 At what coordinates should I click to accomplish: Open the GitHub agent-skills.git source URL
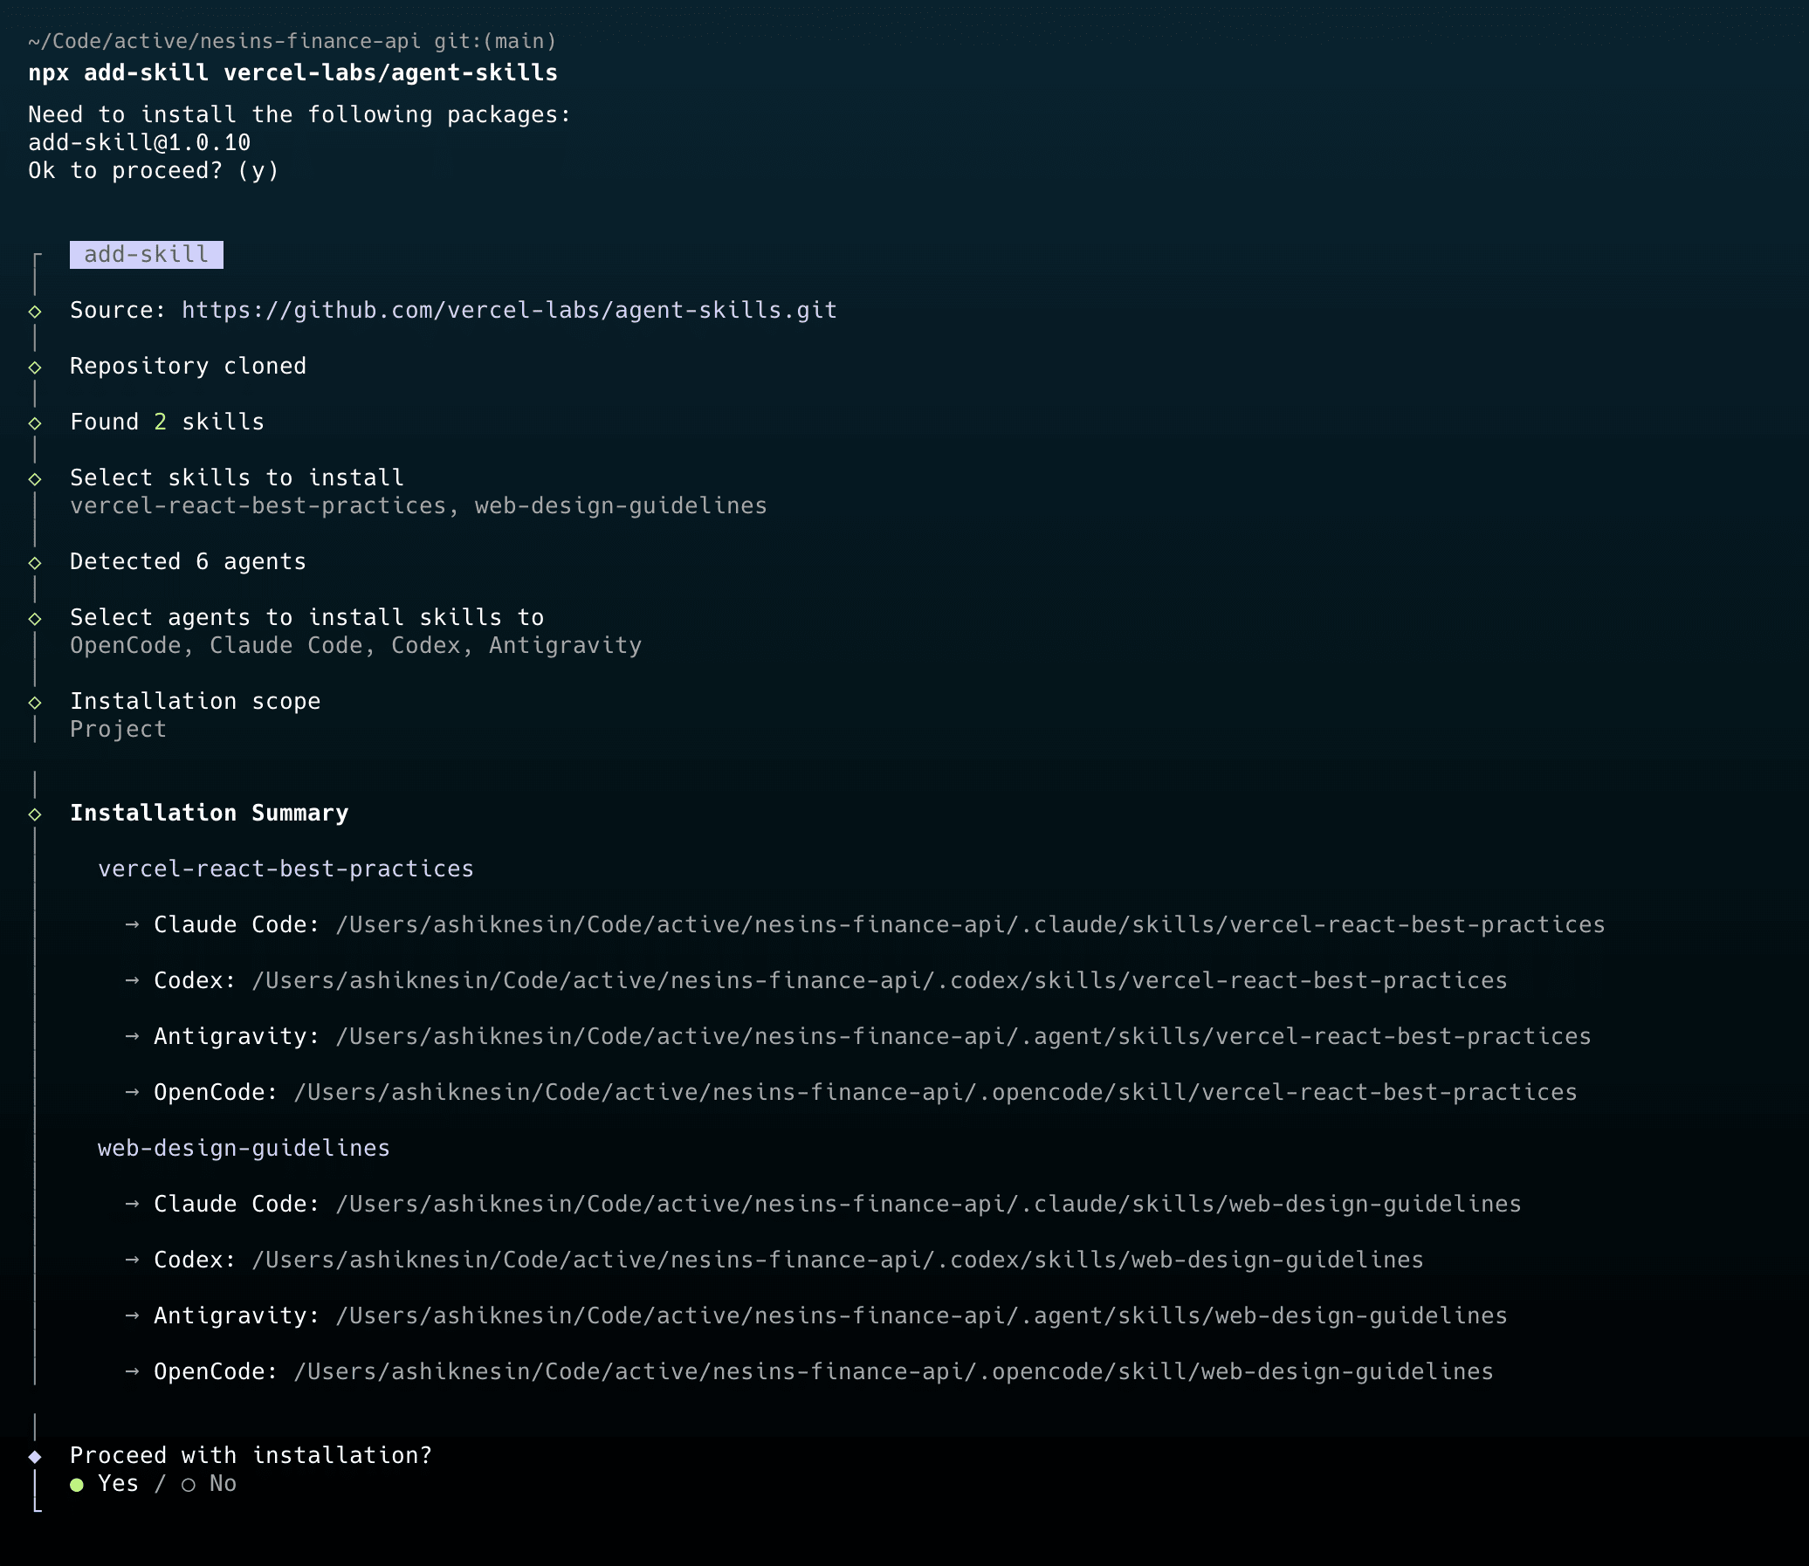point(509,310)
